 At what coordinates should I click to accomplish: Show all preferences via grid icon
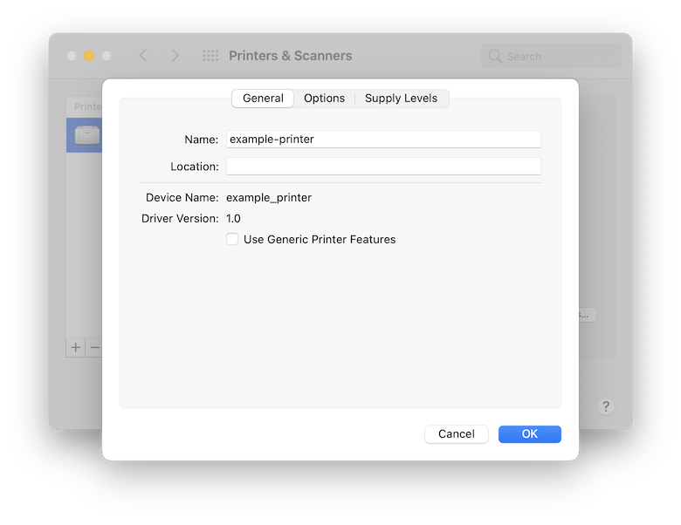[210, 56]
